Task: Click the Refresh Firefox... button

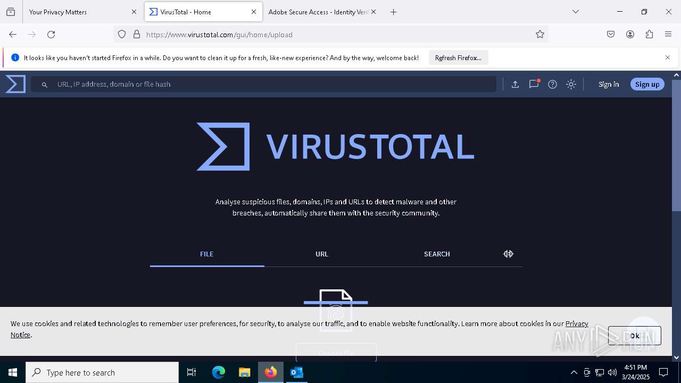Action: point(458,57)
